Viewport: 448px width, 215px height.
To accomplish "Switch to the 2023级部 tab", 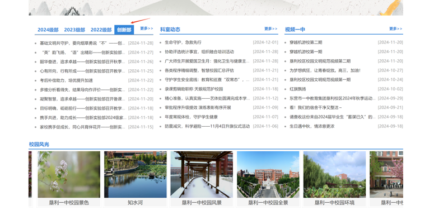I will [x=74, y=30].
